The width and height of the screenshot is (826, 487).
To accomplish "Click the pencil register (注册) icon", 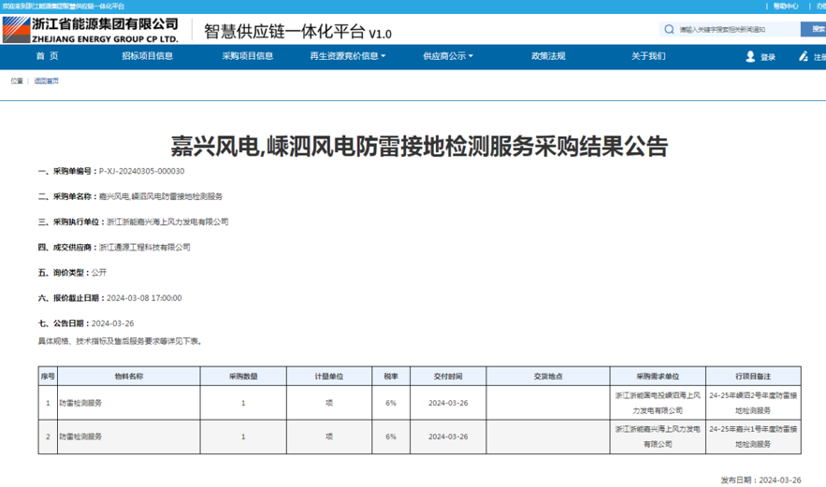I will pyautogui.click(x=804, y=56).
